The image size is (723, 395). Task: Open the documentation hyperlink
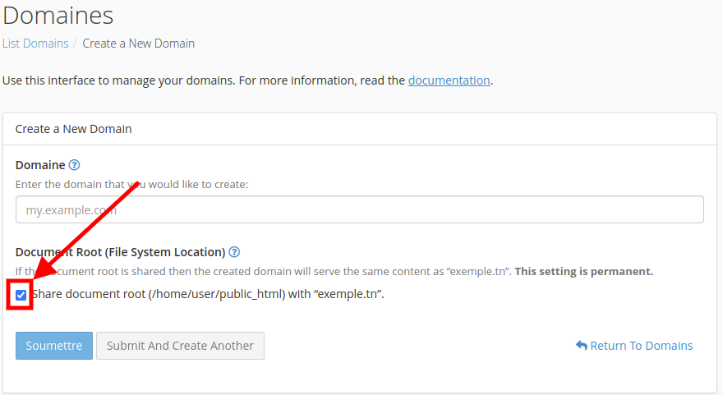point(449,80)
